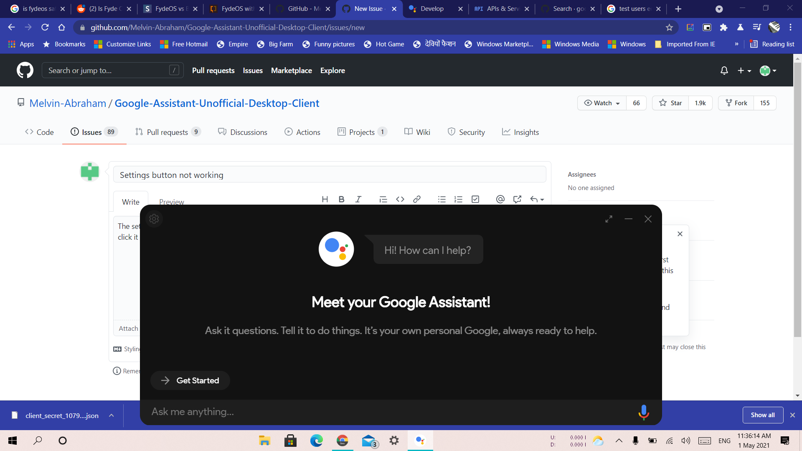Open the Watch dropdown

[x=601, y=103]
